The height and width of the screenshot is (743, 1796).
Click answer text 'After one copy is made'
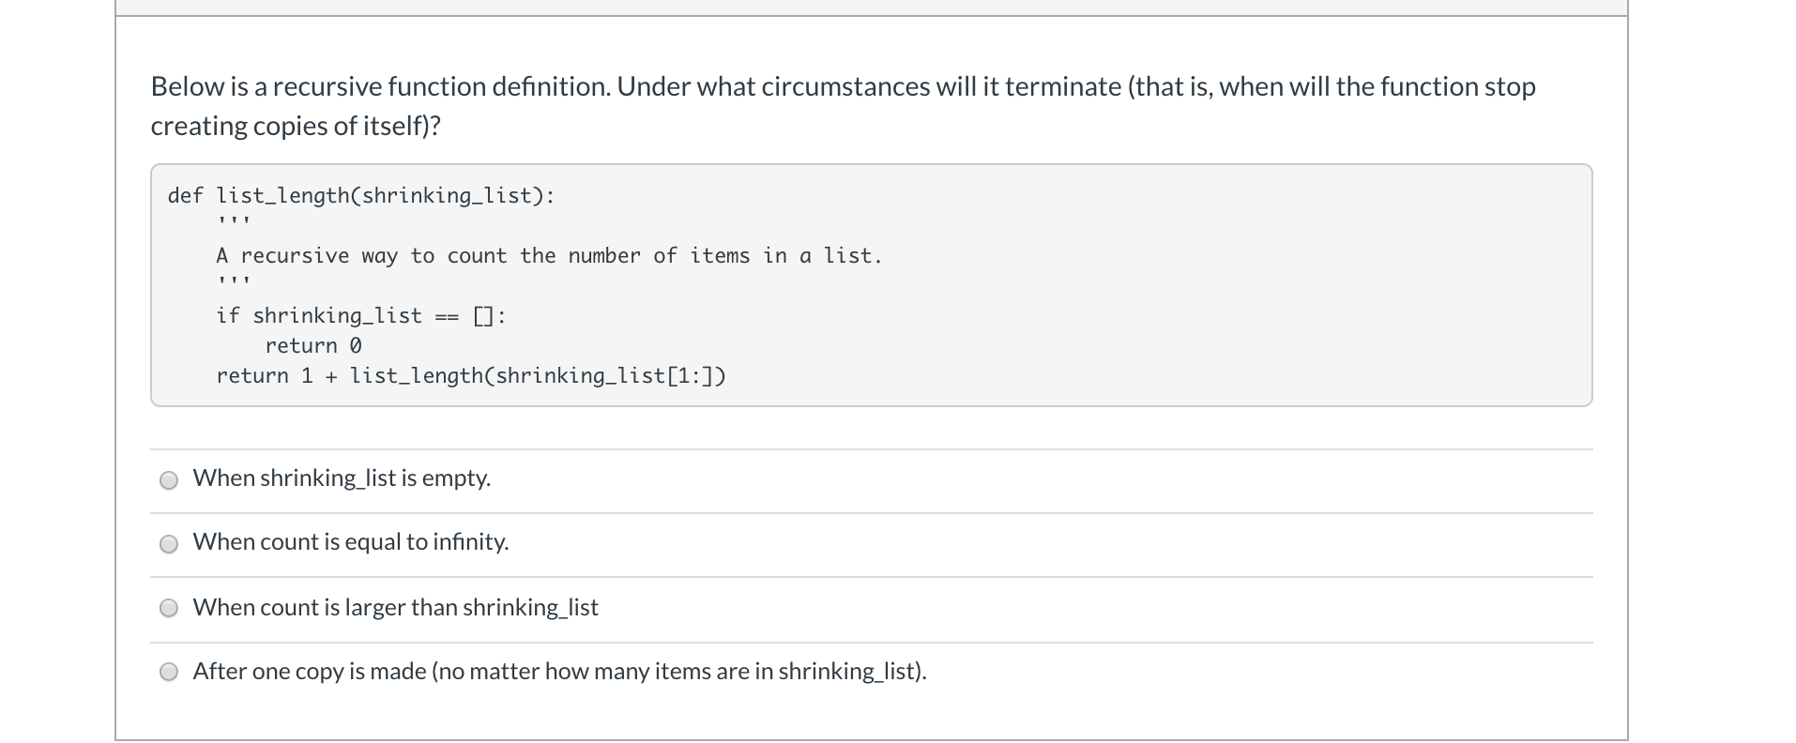click(310, 672)
